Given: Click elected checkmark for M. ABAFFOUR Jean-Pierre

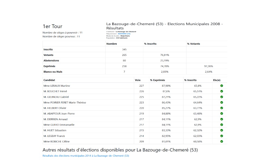Looking at the screenshot, I should 222,114.
